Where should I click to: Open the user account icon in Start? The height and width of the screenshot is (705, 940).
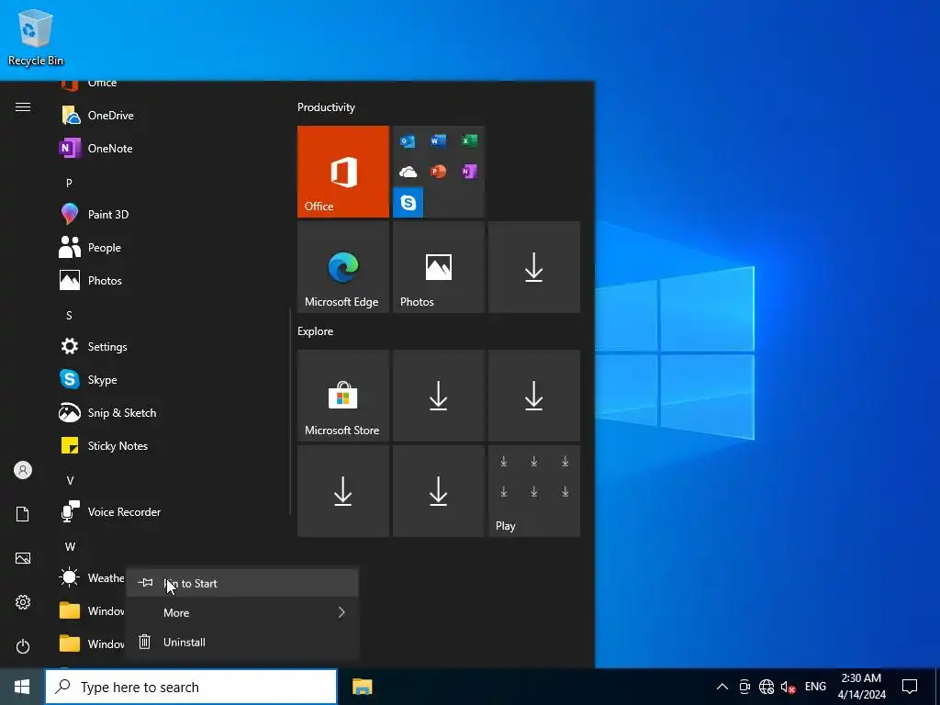pyautogui.click(x=23, y=470)
